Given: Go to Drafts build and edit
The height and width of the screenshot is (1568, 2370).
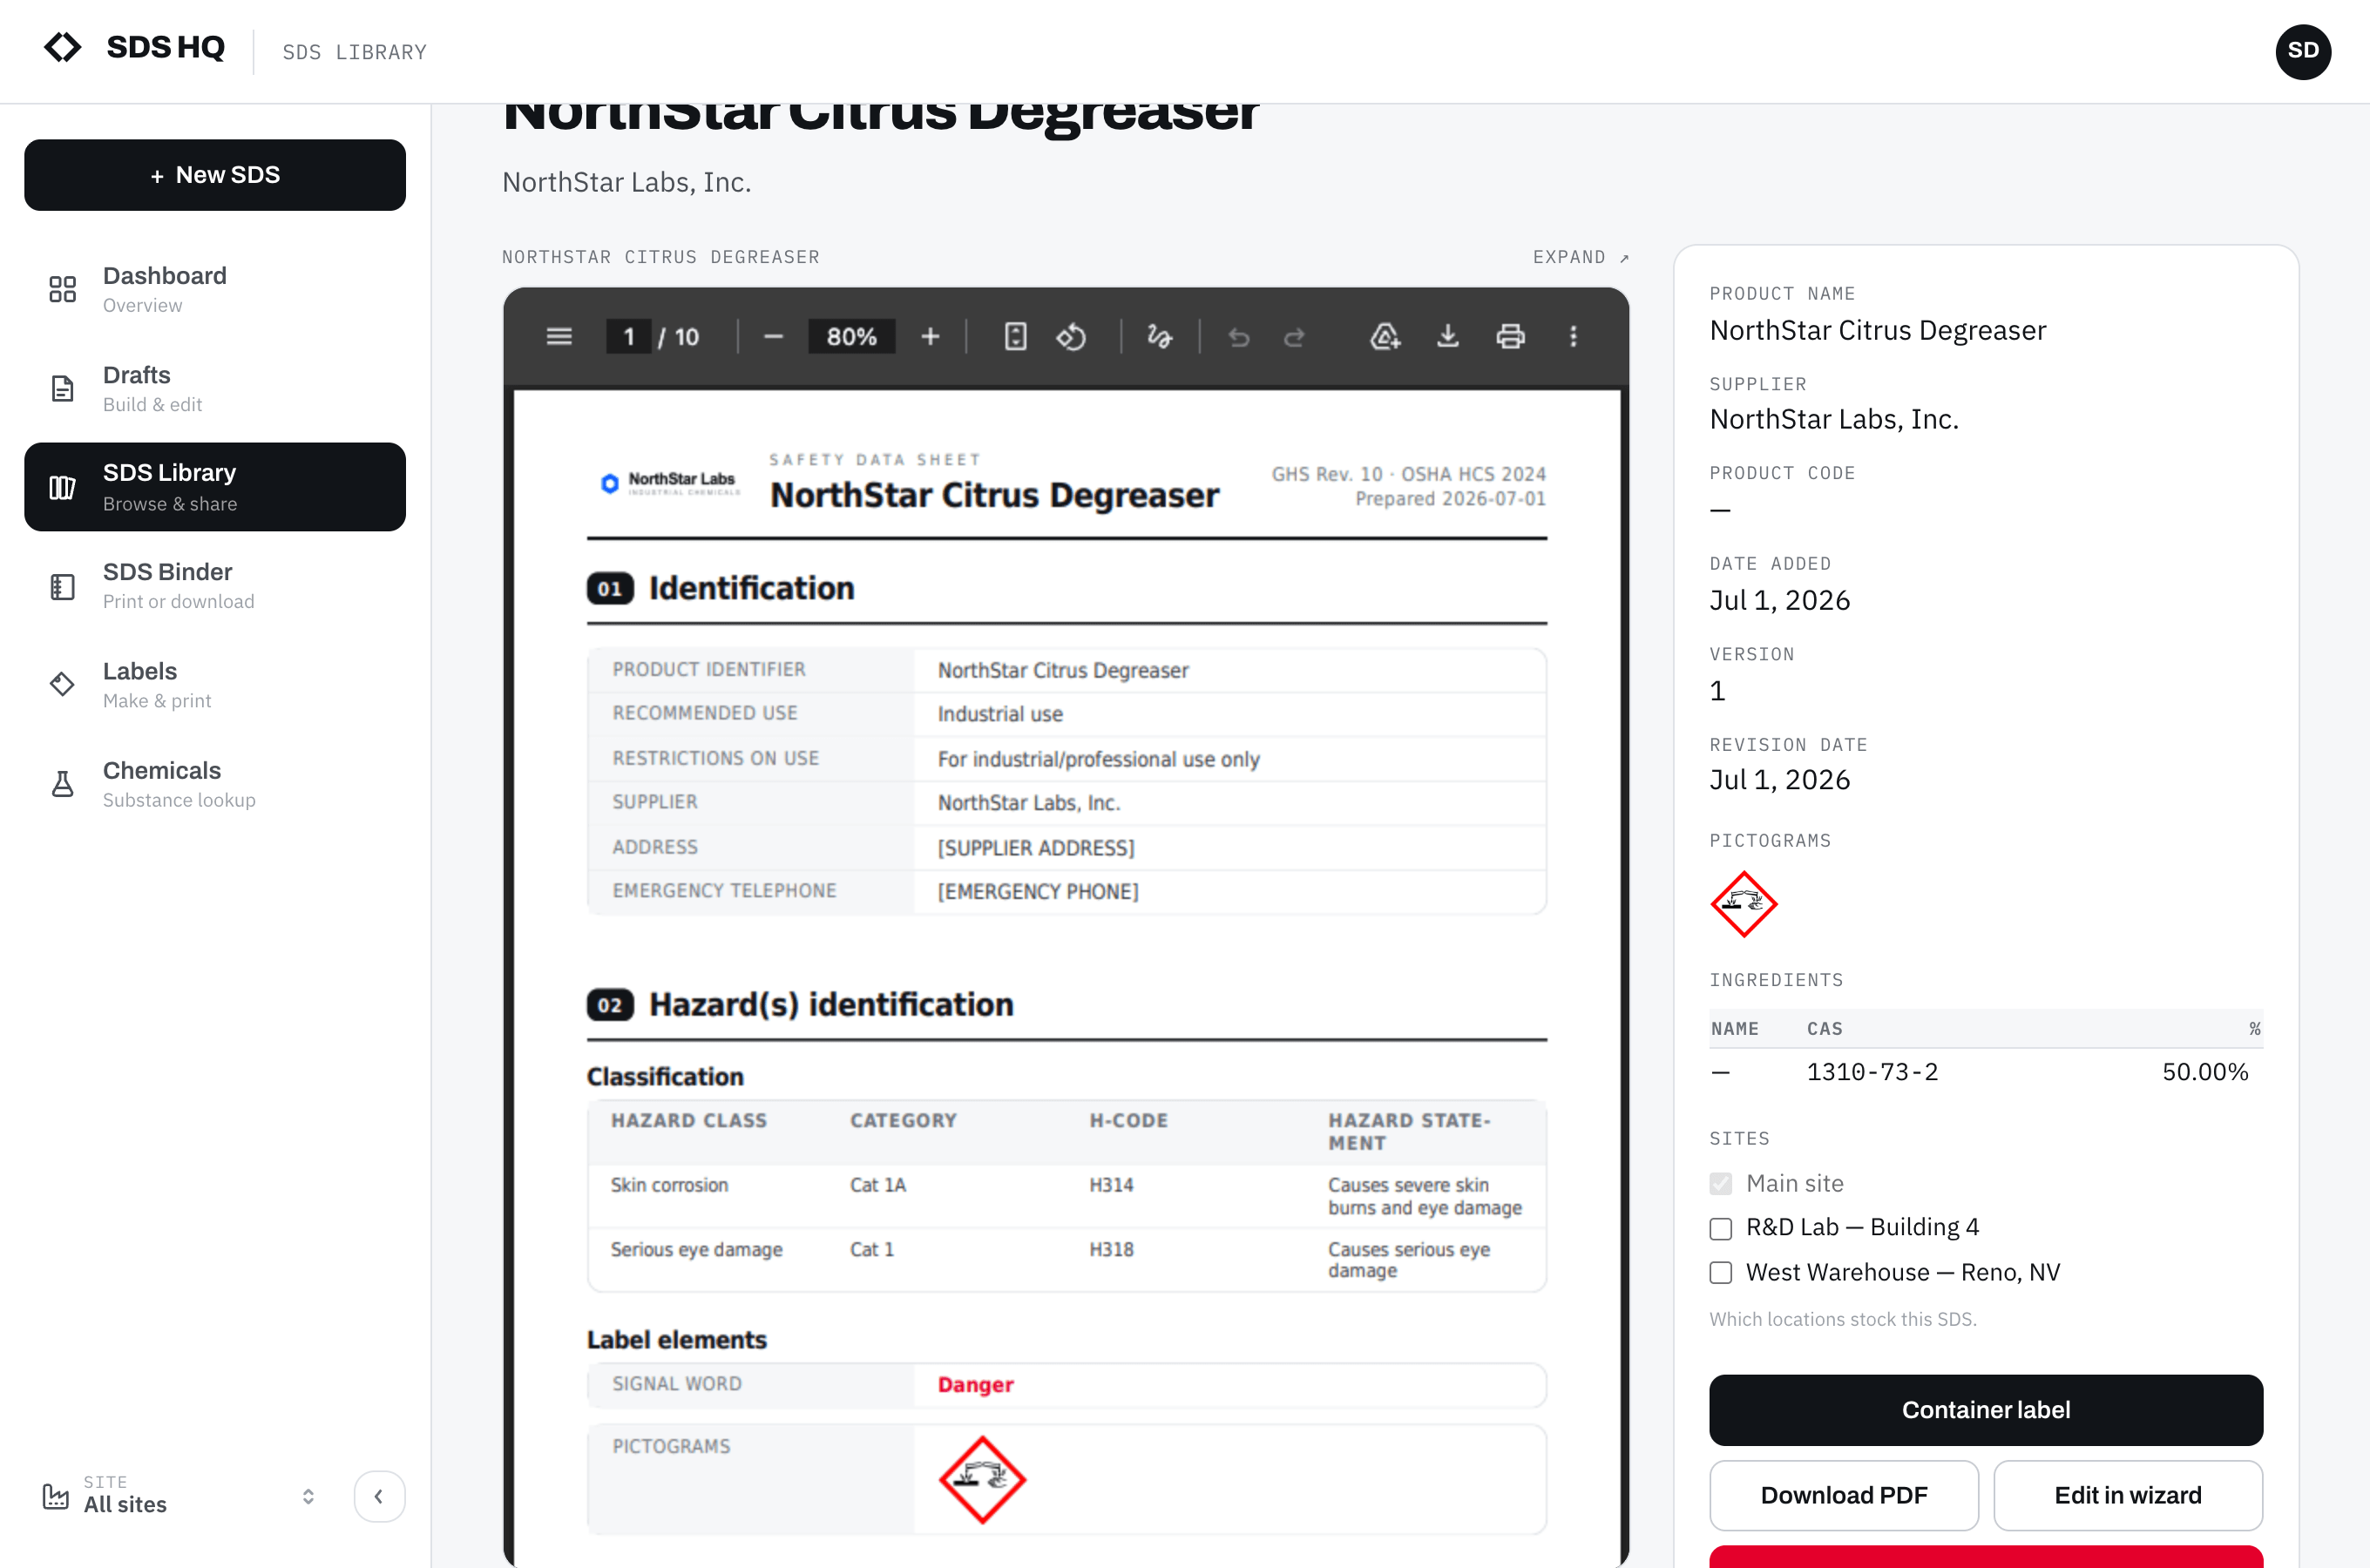Looking at the screenshot, I should (215, 388).
